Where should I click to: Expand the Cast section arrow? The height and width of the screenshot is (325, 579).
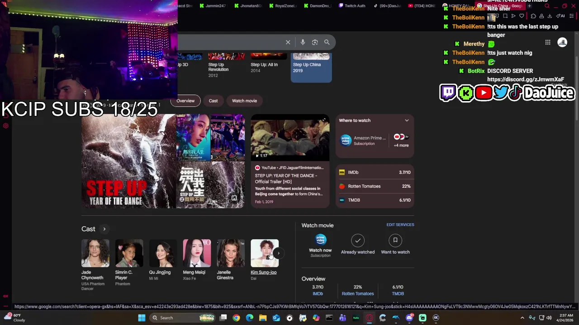tap(104, 229)
